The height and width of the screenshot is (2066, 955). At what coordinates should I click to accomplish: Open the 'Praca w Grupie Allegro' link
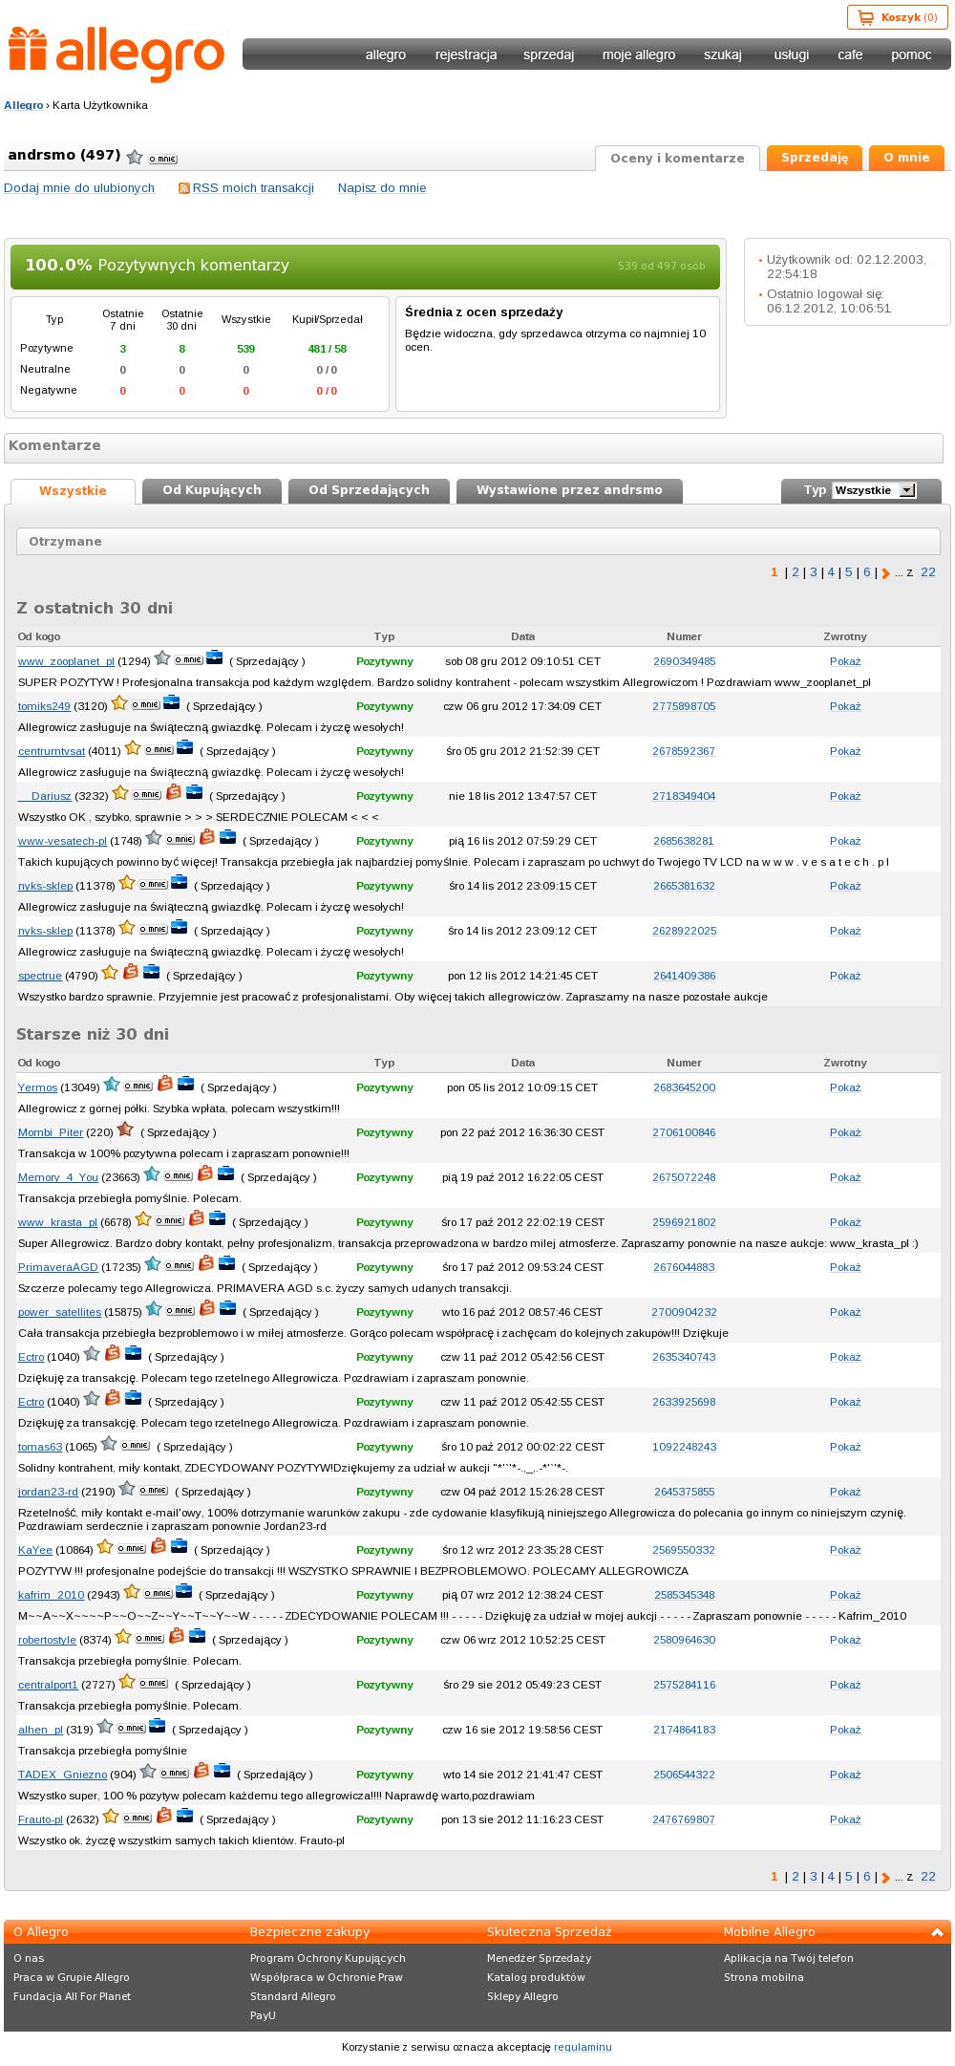click(x=72, y=1977)
